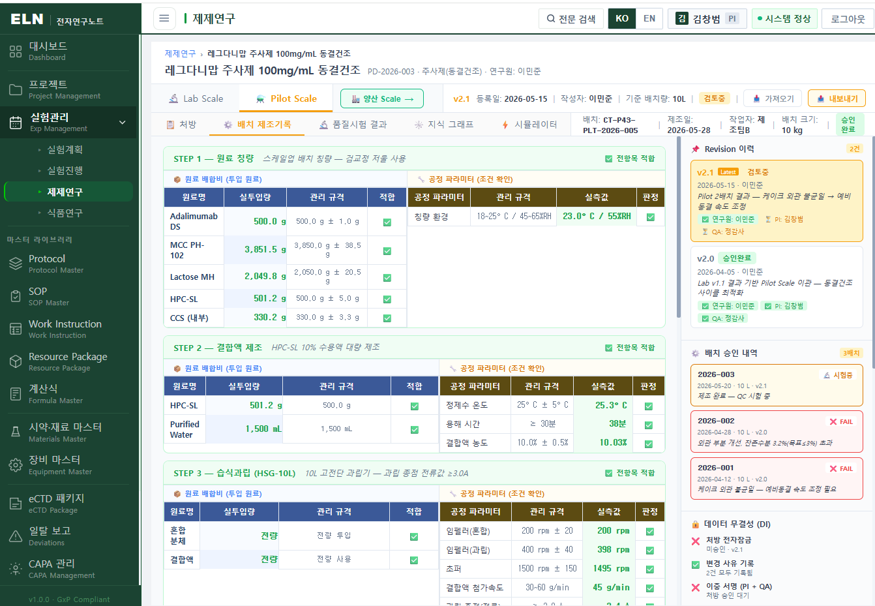The image size is (875, 606).
Task: Click the Deviations warning triangle icon
Action: 16,536
